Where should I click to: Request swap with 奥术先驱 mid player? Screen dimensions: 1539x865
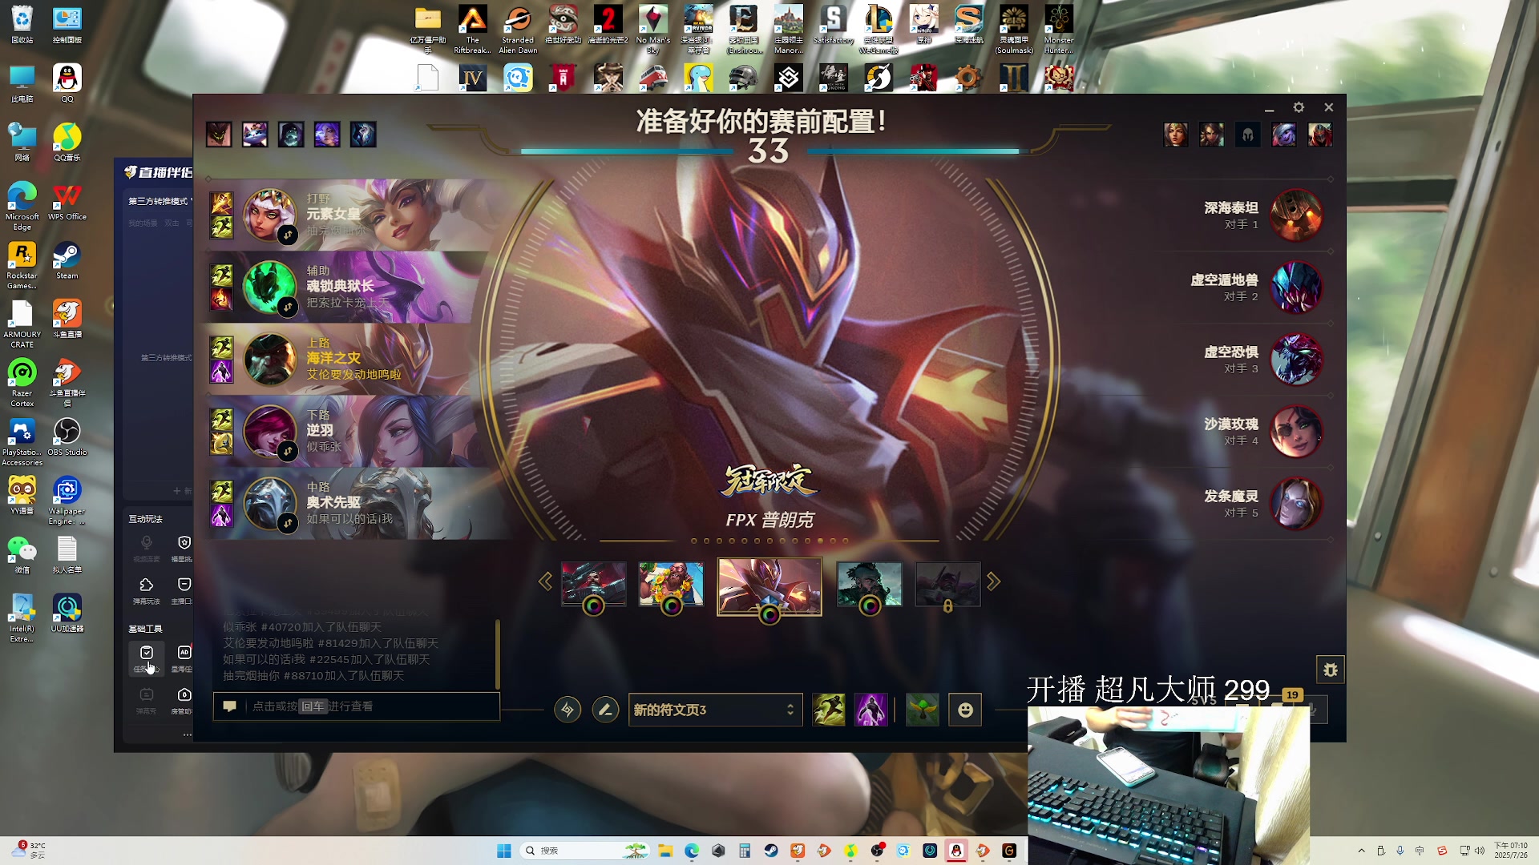point(288,523)
